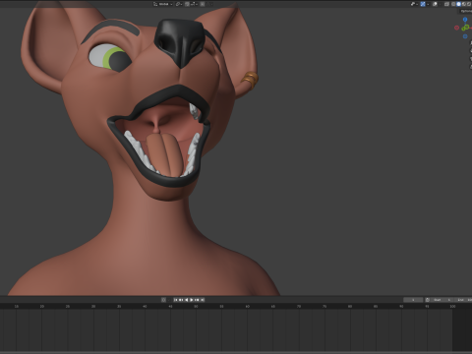Jump to timeline end frame
This screenshot has width=472, height=354.
tap(203, 300)
